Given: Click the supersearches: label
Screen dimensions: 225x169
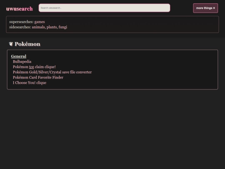Looking at the screenshot, I should point(21,22).
